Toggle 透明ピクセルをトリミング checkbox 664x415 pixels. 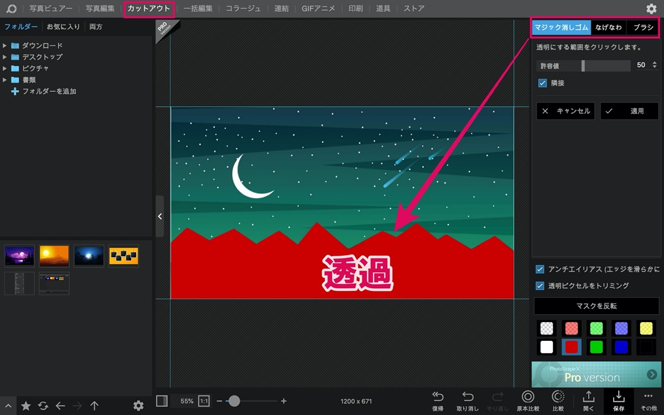540,286
